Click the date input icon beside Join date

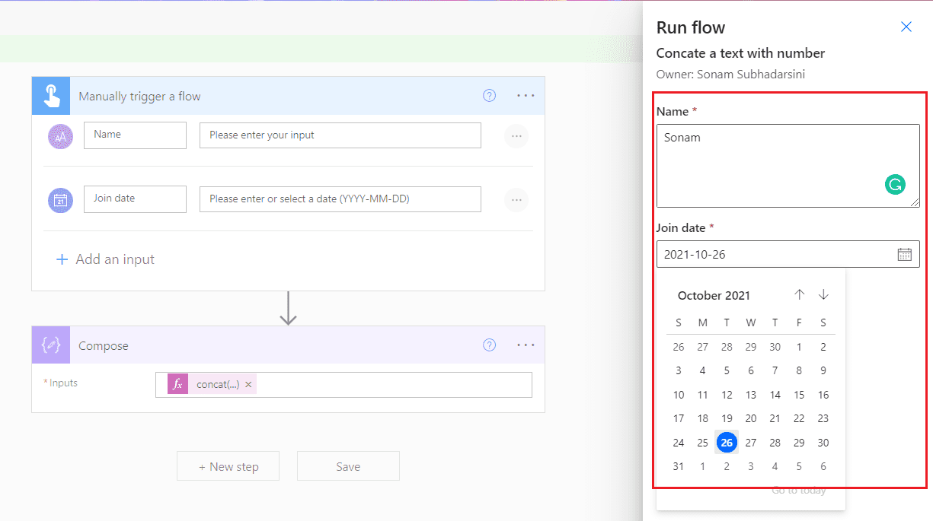click(x=60, y=199)
